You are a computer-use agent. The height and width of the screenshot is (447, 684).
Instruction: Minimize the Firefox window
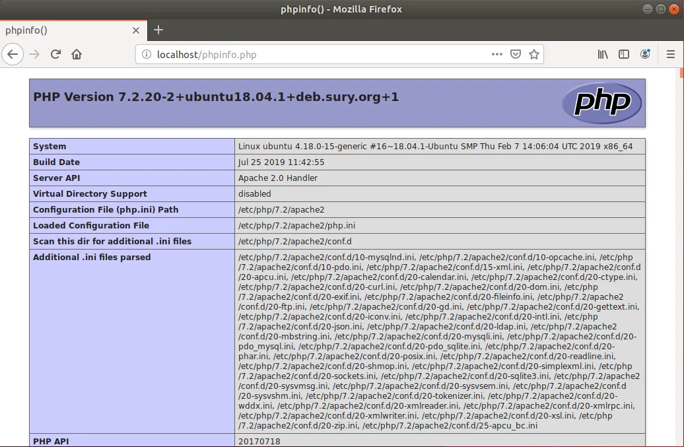click(647, 9)
